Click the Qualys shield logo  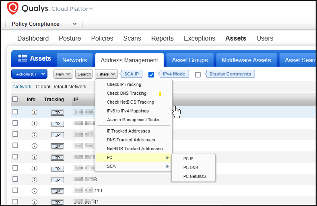13,8
